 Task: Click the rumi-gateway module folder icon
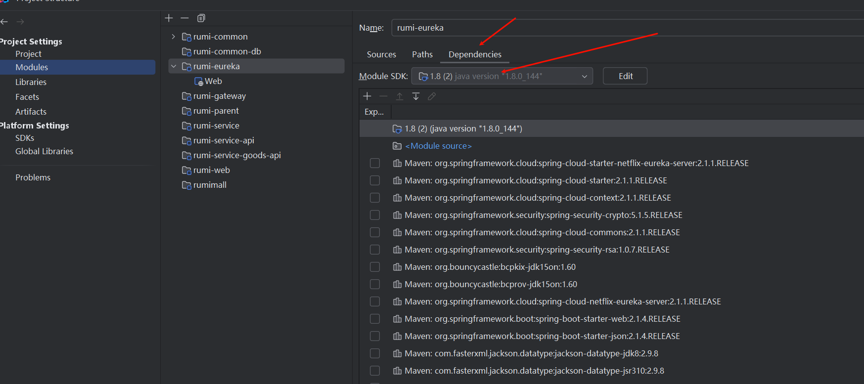point(186,96)
